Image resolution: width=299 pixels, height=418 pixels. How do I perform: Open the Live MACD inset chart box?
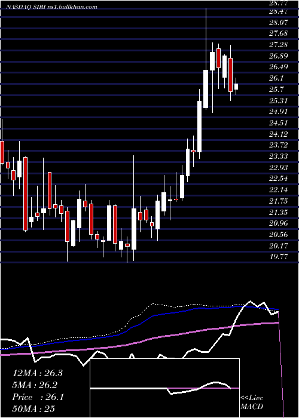pos(164,388)
